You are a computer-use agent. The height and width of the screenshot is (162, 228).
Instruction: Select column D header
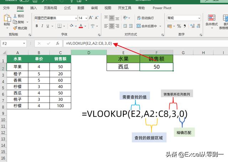pyautogui.click(x=89, y=53)
